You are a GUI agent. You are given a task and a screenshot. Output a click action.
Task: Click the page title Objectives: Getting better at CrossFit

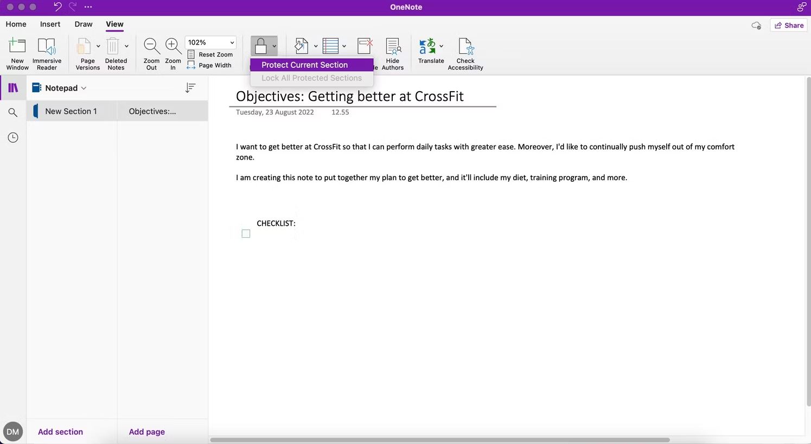tap(350, 96)
